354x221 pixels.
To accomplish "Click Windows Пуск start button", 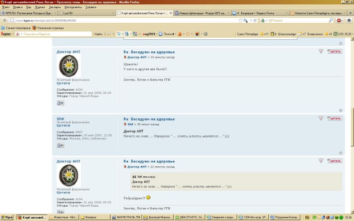I will tap(7, 217).
